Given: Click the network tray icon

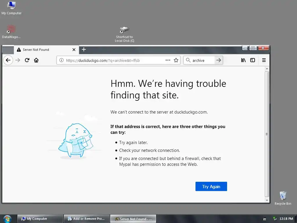Looking at the screenshot, I should [275, 219].
